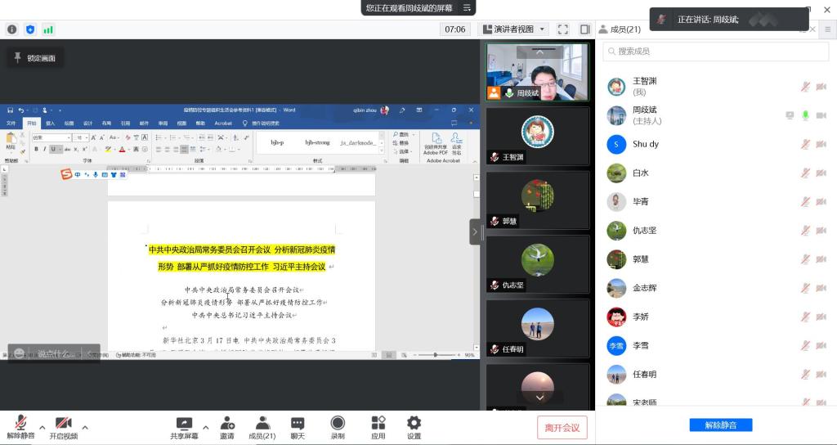Open the 应用 apps icon
This screenshot has height=445, width=837.
378,428
